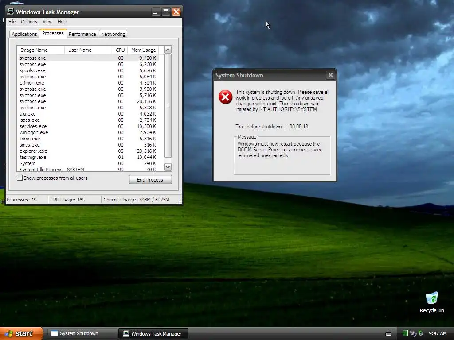This screenshot has height=340, width=454.
Task: Select the services.exe process
Action: click(x=88, y=126)
